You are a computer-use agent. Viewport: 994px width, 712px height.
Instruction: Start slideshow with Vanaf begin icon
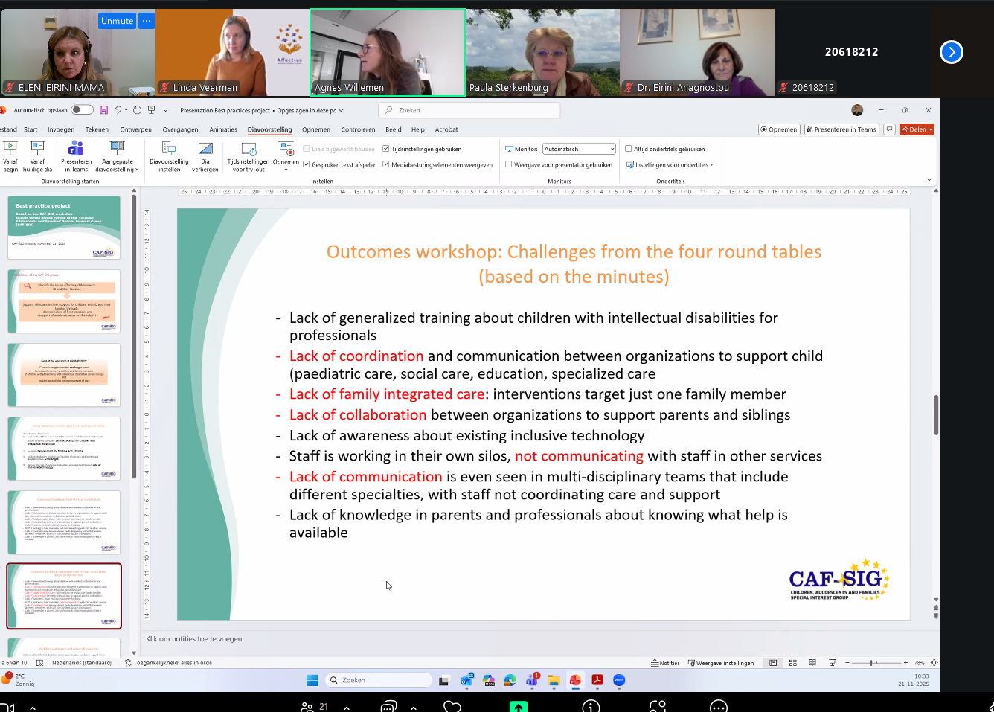click(x=10, y=157)
